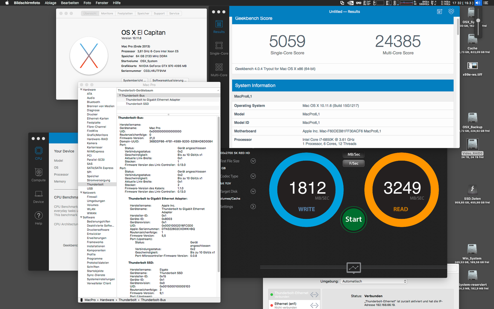Open the Foto menu

pyautogui.click(x=87, y=3)
